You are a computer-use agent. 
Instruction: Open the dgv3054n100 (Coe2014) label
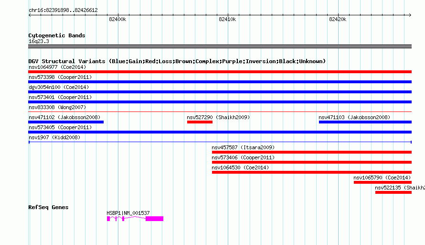coord(59,87)
